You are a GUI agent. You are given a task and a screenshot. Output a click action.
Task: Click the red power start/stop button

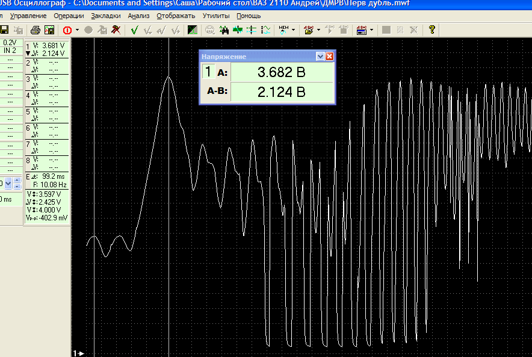point(67,30)
